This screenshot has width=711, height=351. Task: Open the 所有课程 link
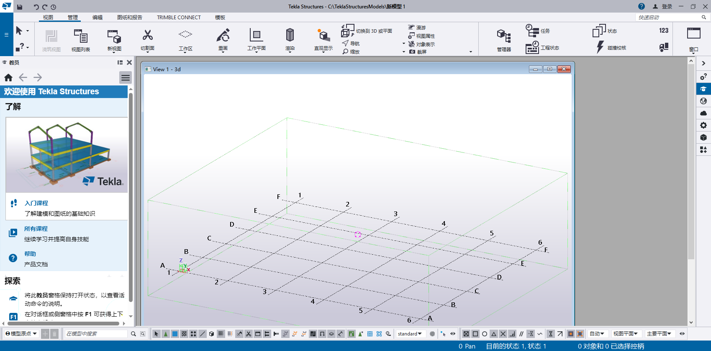(36, 229)
